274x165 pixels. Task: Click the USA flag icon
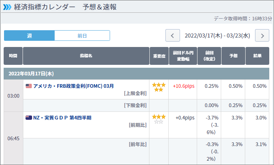[29, 86]
